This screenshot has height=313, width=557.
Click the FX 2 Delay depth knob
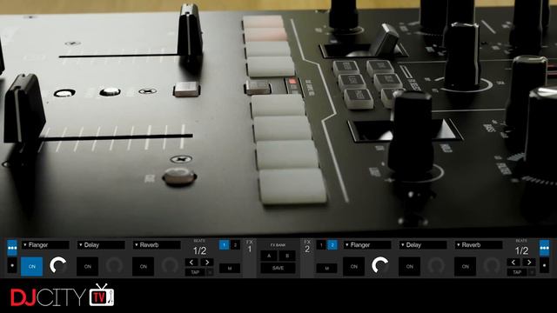[436, 265]
